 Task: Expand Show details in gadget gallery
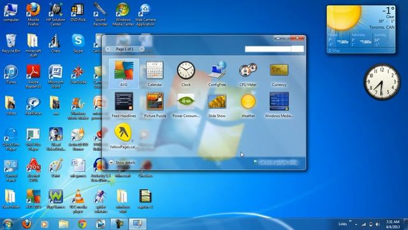coord(122,162)
